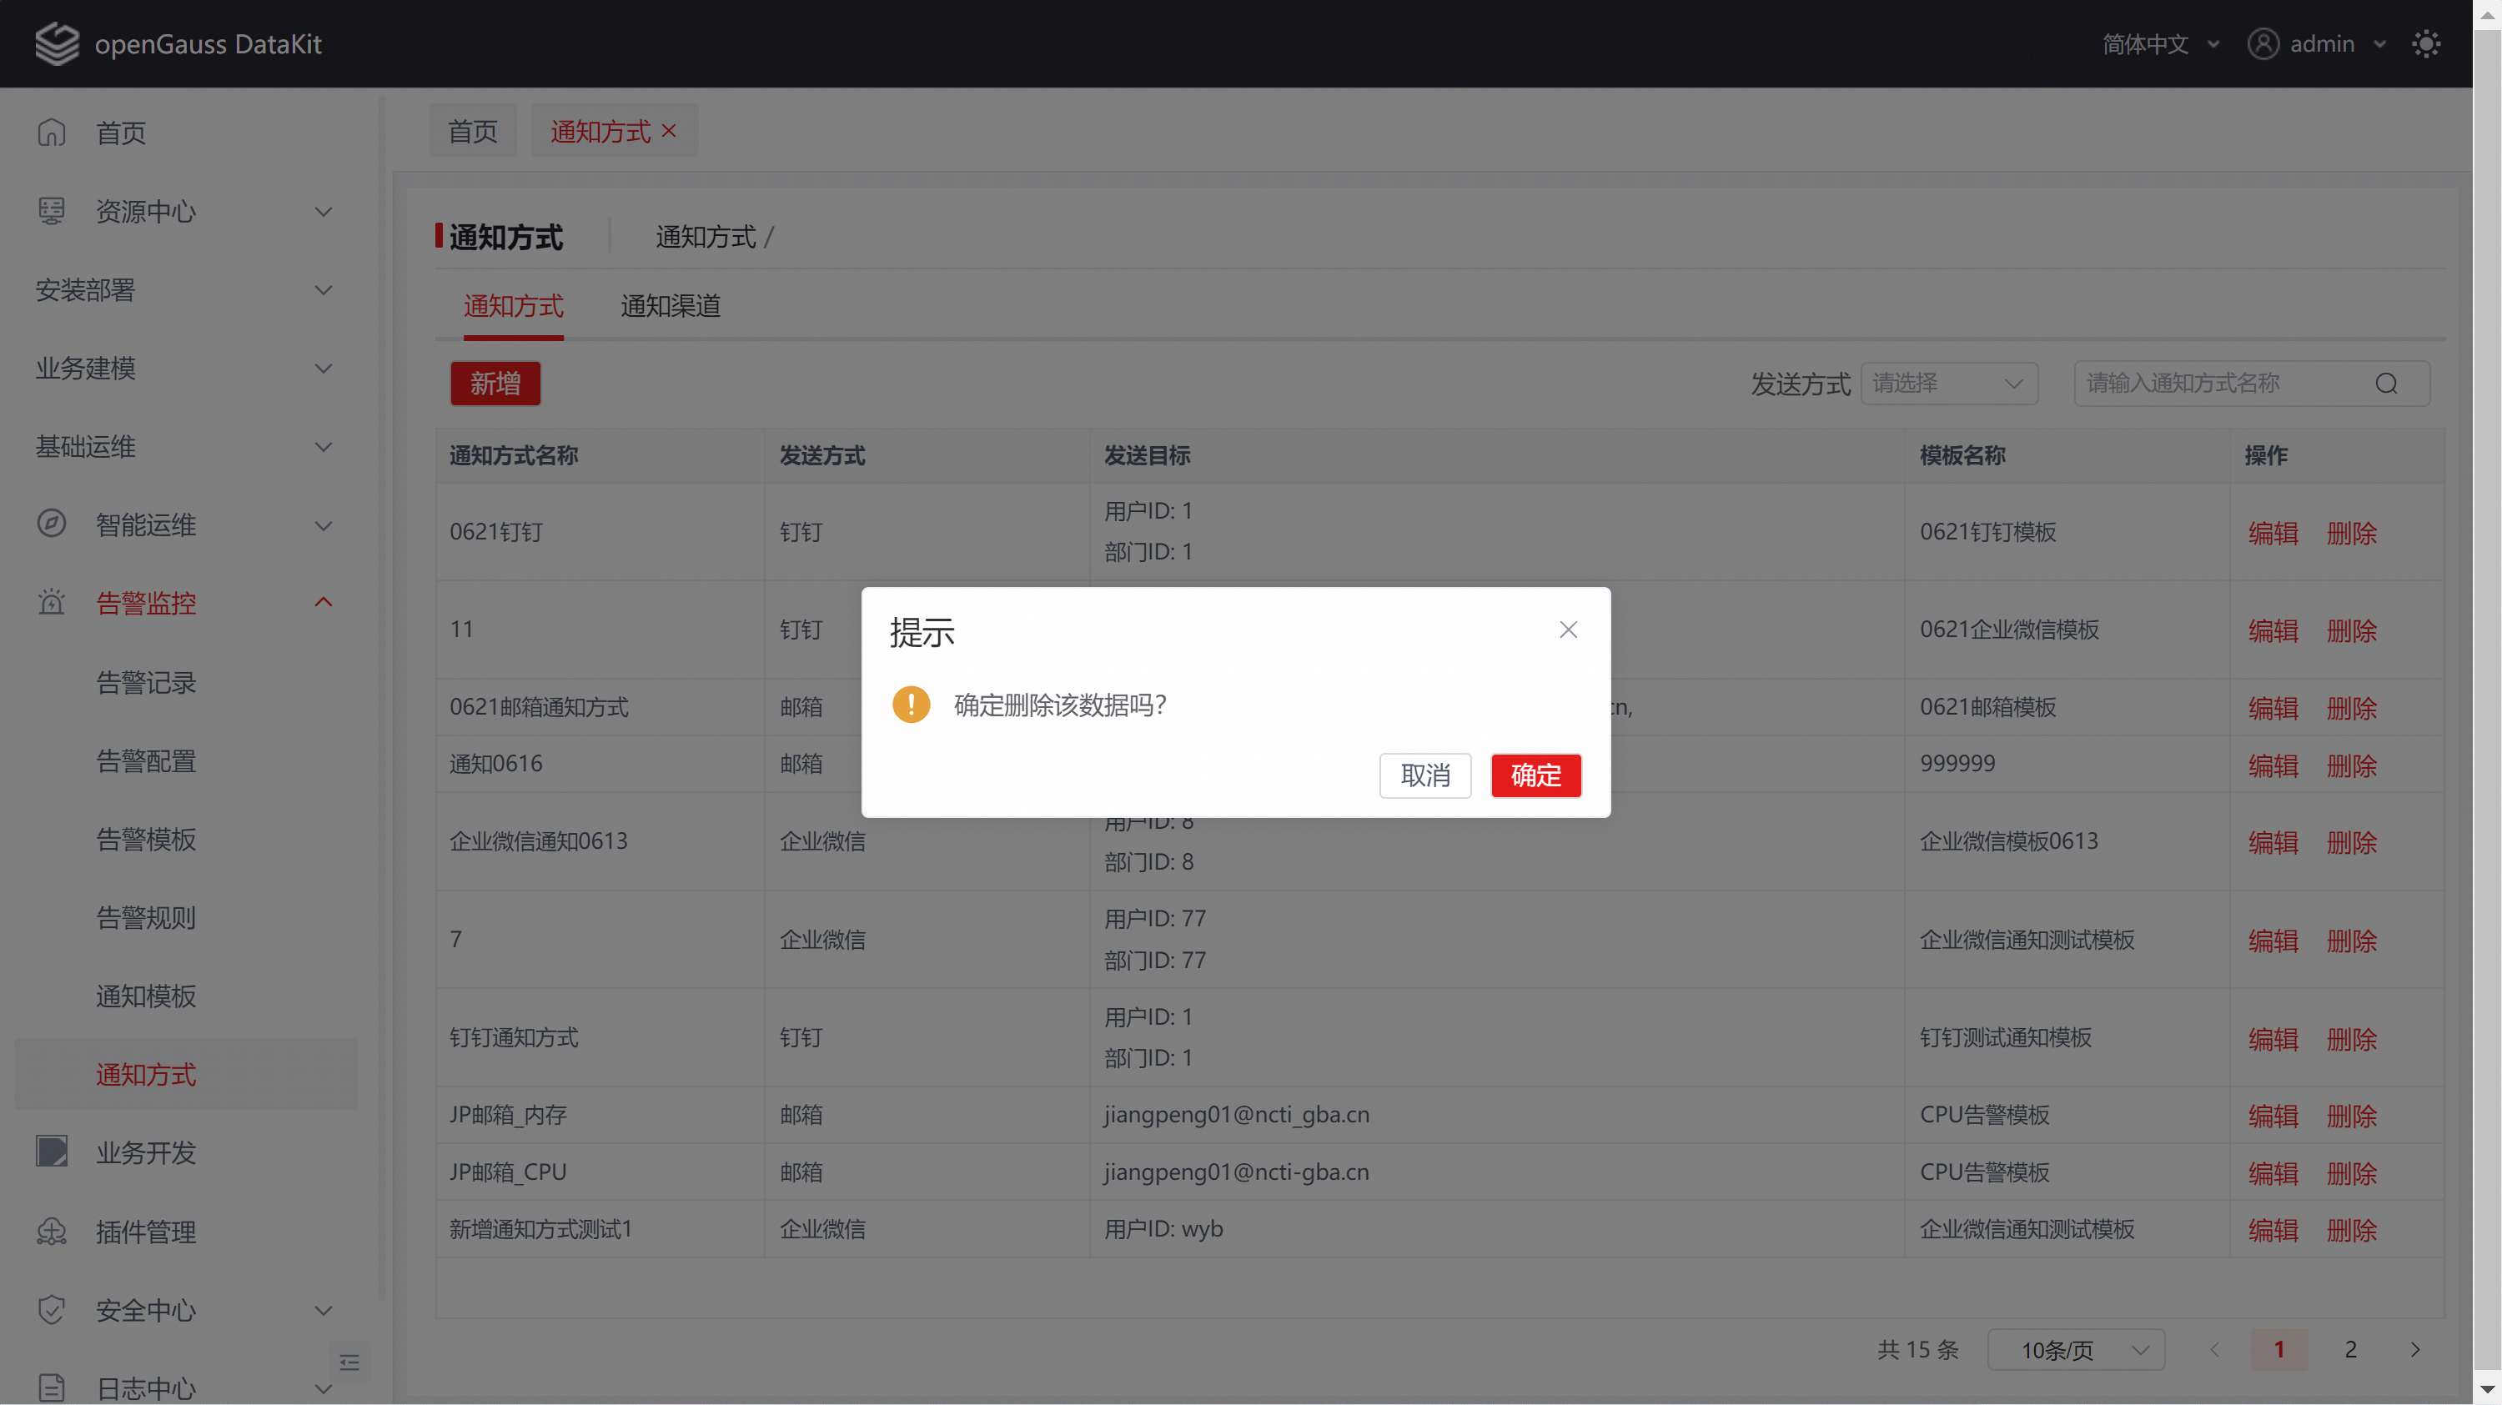Click the 首页 home icon in sidebar
This screenshot has width=2502, height=1405.
(x=52, y=132)
